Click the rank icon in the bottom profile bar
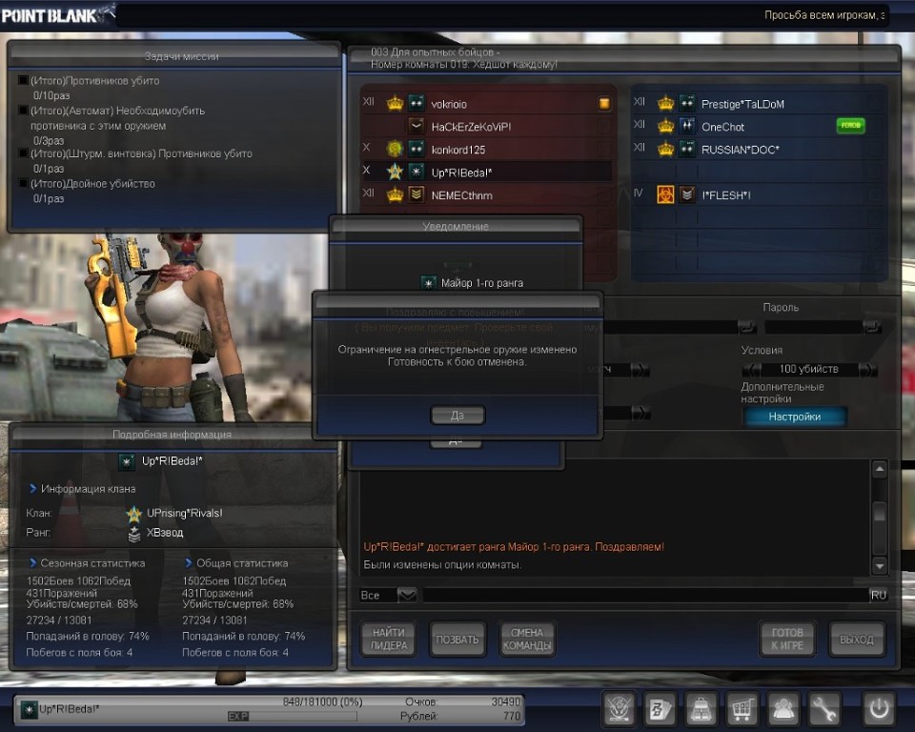Image resolution: width=915 pixels, height=732 pixels. coord(30,710)
